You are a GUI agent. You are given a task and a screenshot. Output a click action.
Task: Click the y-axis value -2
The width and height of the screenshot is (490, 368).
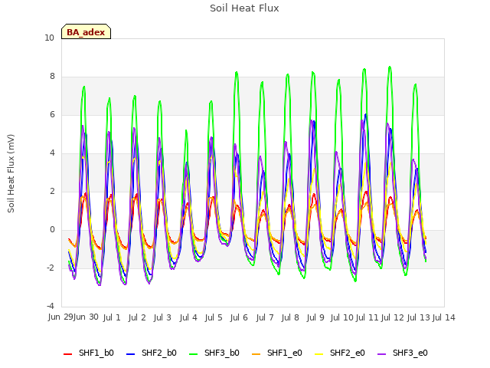coord(51,268)
